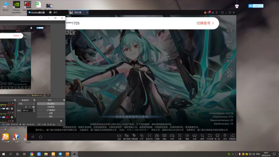279x157 pixels.
Task: Remove transition with the minus icon
Action: click(30, 107)
